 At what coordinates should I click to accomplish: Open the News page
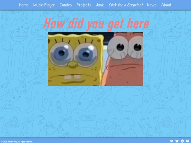[152, 5]
